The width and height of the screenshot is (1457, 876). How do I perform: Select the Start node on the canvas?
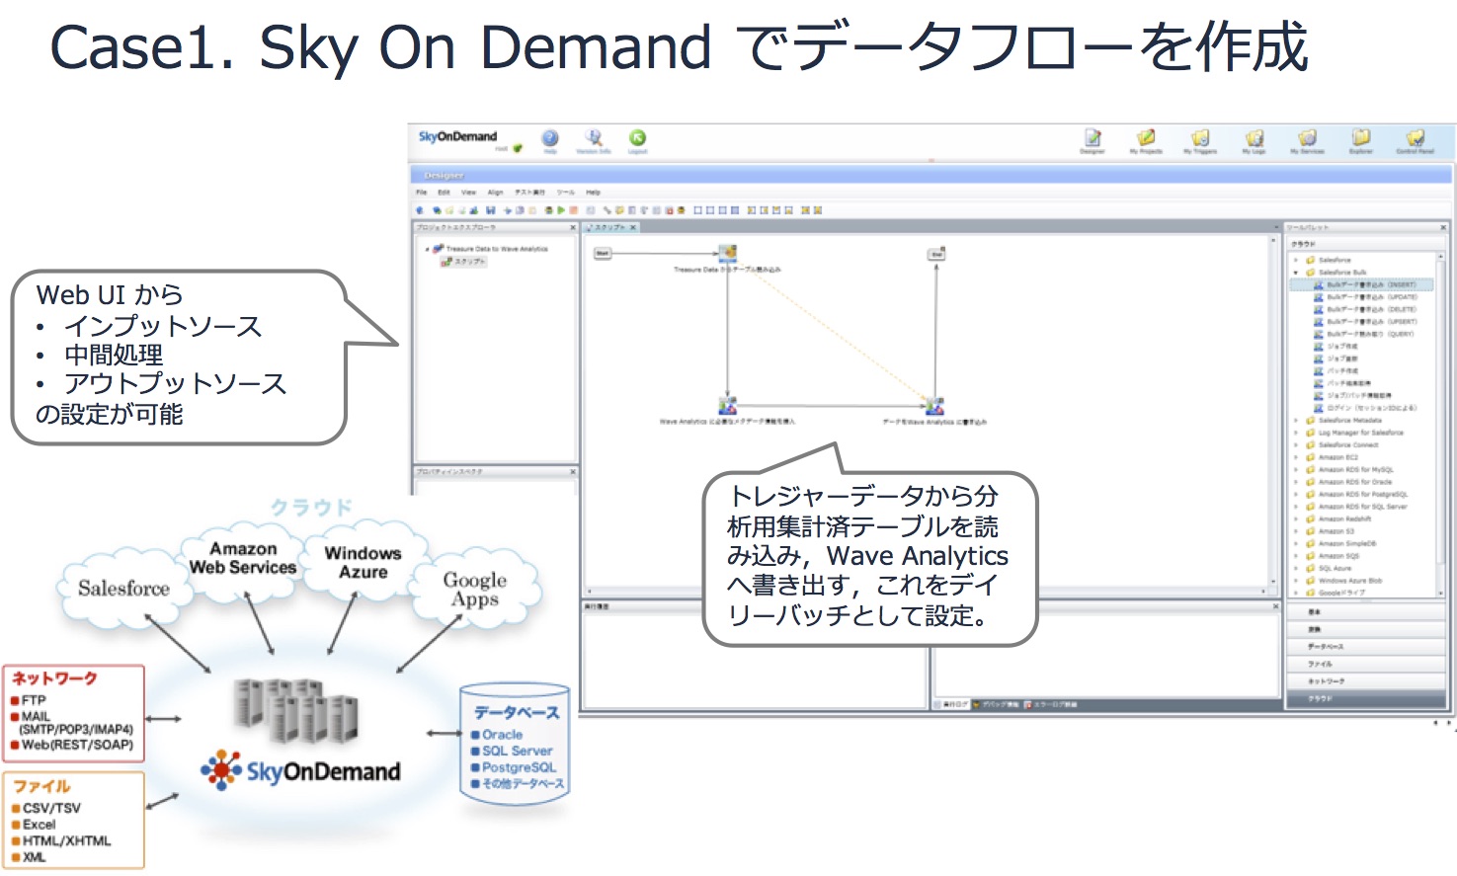click(x=602, y=254)
